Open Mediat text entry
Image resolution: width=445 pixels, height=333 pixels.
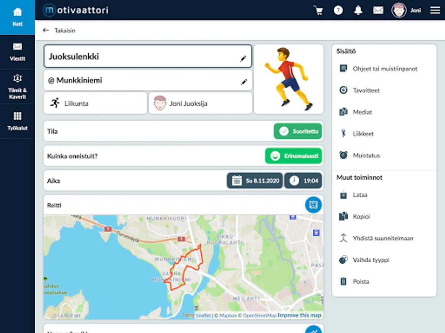click(x=363, y=112)
